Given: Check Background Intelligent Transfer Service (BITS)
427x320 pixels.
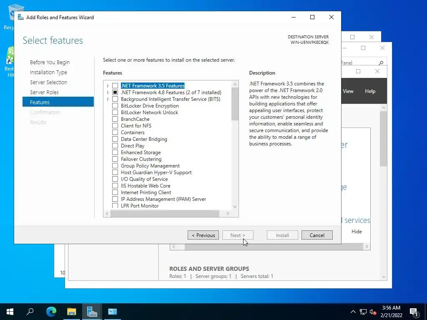Looking at the screenshot, I should [x=115, y=99].
